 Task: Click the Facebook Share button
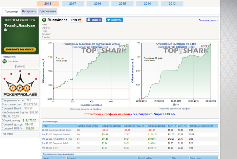(x=94, y=20)
